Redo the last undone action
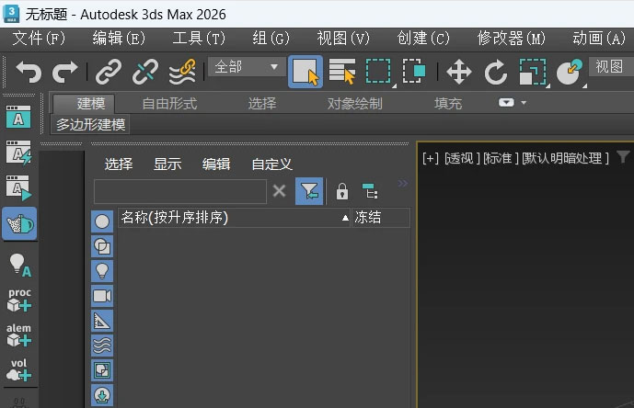The width and height of the screenshot is (634, 408). 65,72
